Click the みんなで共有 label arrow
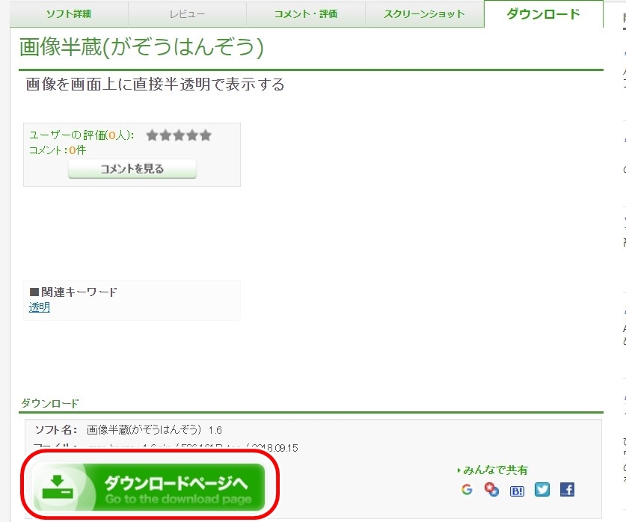The image size is (626, 522). [459, 470]
